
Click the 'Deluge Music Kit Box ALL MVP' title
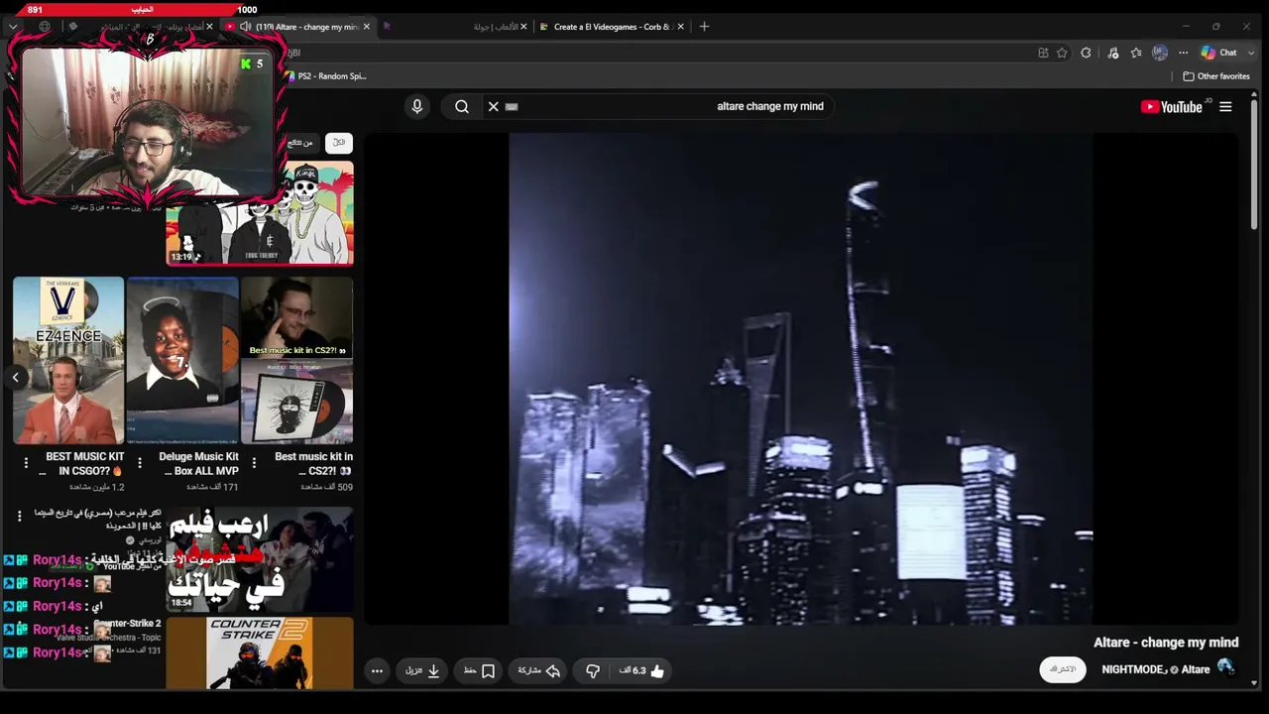(x=198, y=463)
